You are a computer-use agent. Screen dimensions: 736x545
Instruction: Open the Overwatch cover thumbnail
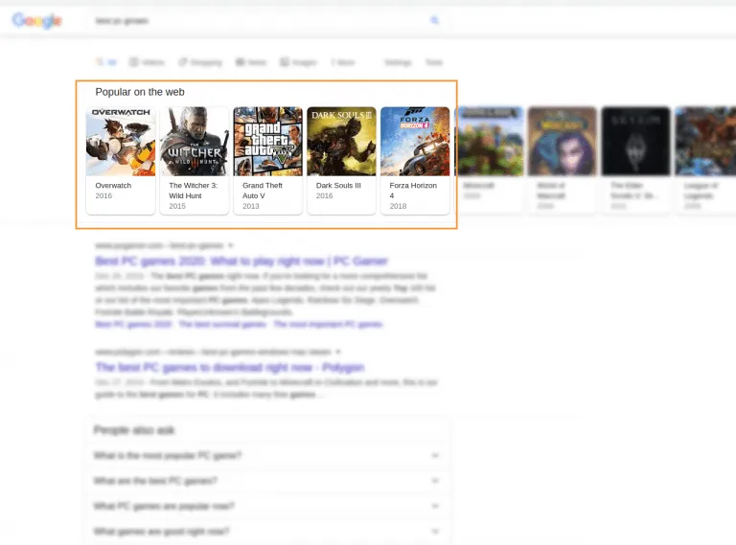pos(121,141)
